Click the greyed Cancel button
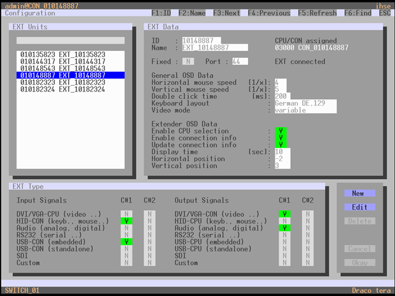The image size is (395, 296). pos(360,249)
